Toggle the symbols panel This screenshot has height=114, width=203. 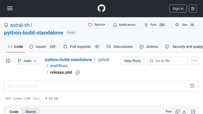[x=193, y=111]
